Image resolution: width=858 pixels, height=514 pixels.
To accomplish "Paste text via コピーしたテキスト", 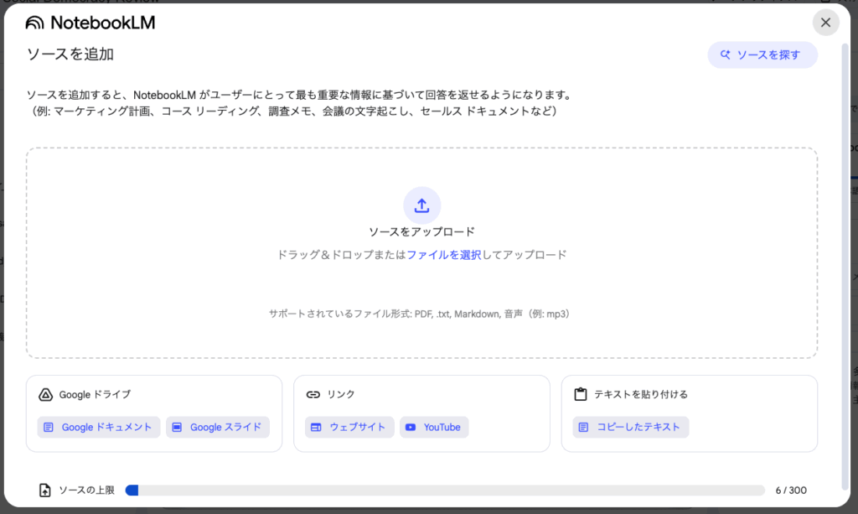I will coord(630,427).
